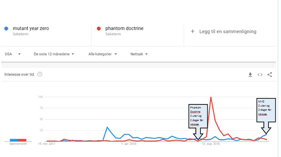Click the Phantom Doctrine annotation box
This screenshot has width=281, height=157.
[x=198, y=116]
